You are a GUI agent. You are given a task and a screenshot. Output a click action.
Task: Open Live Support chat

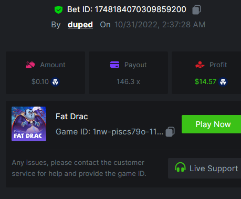click(x=204, y=169)
